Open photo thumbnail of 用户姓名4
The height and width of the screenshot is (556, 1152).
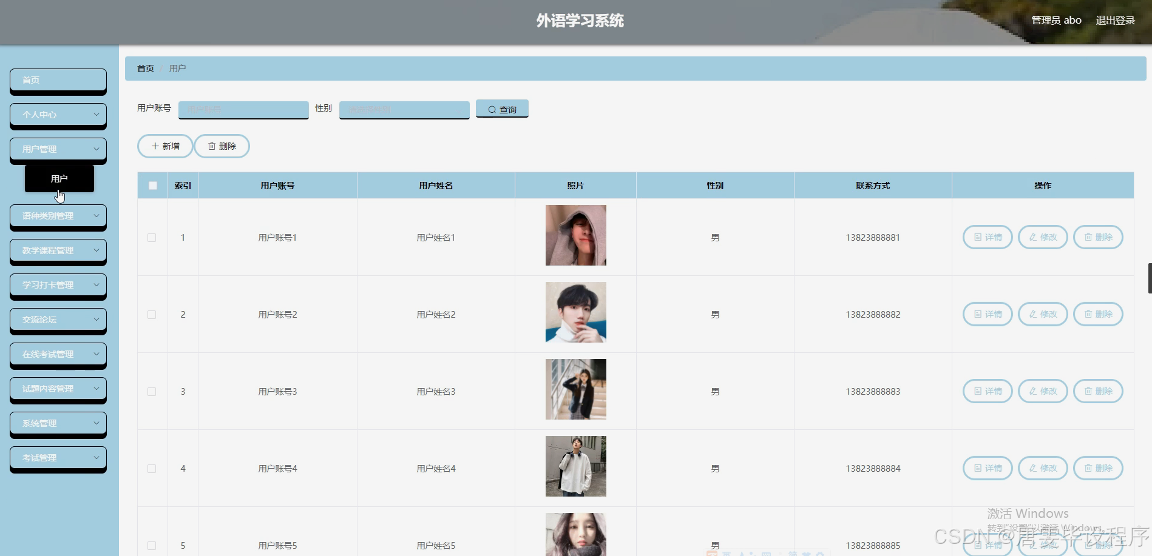click(576, 466)
